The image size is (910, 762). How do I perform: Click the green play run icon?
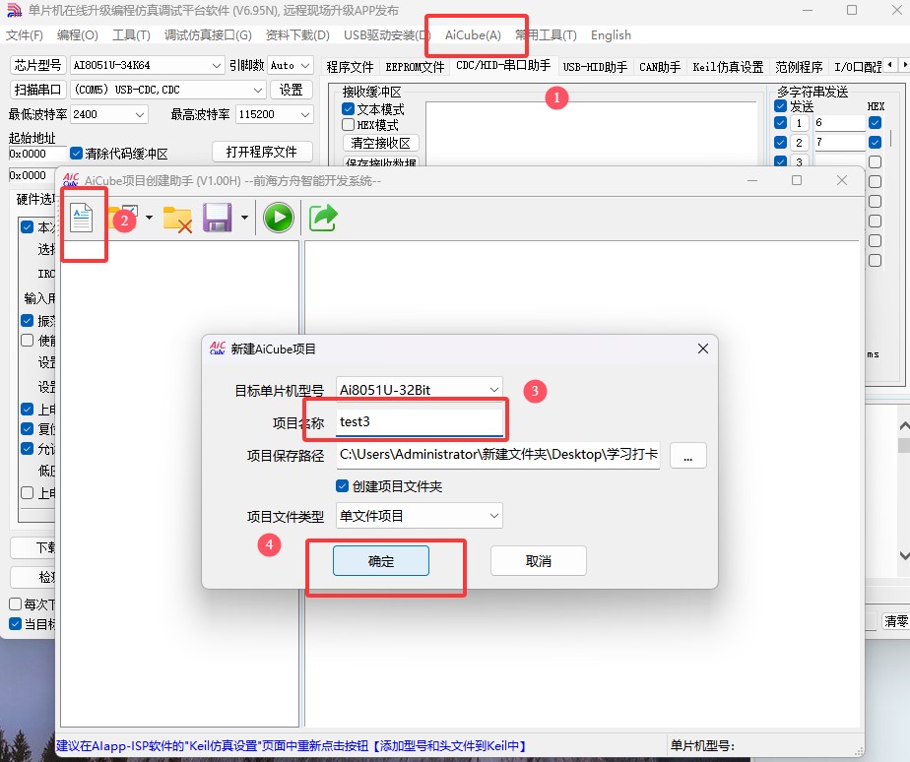click(x=279, y=218)
